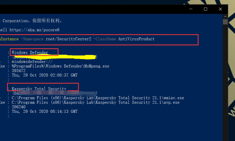
Task: Click the 08:14:13 GMT timestamp line
Action: pyautogui.click(x=45, y=112)
